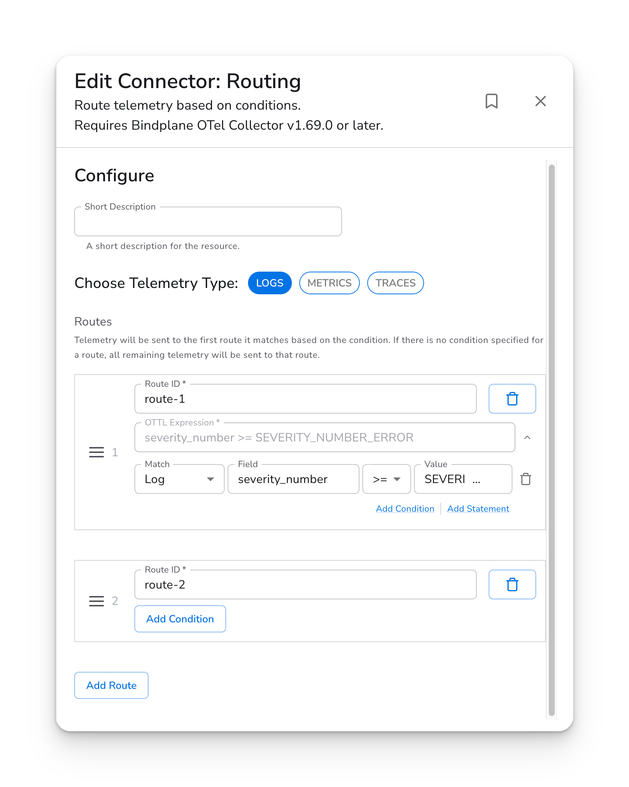Grab the drag handle for route 1

point(97,452)
